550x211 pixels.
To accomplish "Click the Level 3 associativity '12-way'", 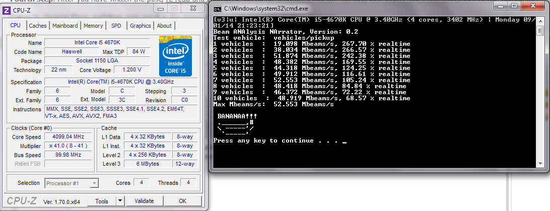I will pyautogui.click(x=185, y=164).
